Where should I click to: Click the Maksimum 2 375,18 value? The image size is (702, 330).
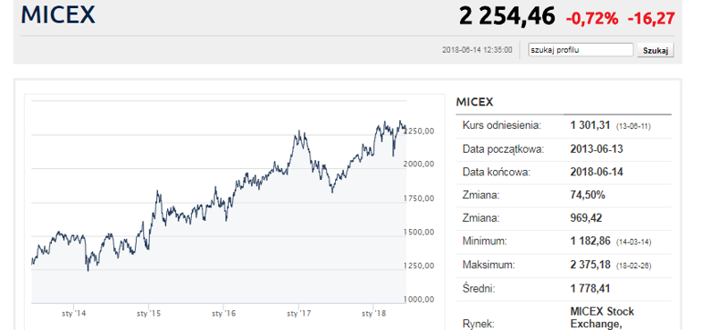pos(590,265)
